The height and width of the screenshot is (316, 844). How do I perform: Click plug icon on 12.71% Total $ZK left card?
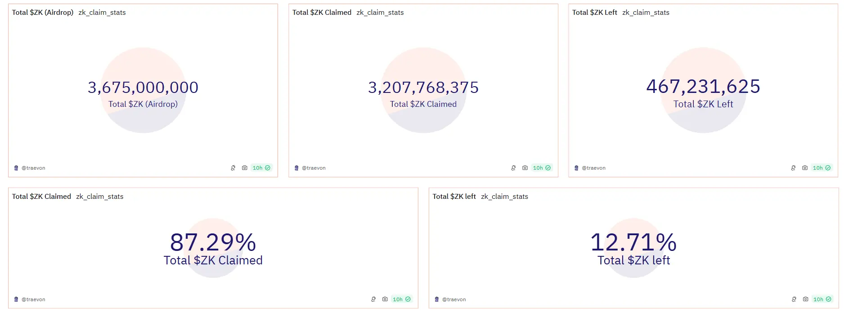click(794, 299)
